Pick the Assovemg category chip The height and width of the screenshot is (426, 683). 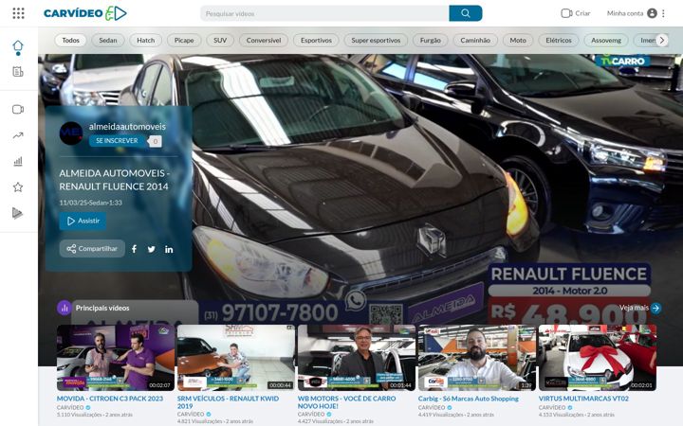(x=606, y=41)
